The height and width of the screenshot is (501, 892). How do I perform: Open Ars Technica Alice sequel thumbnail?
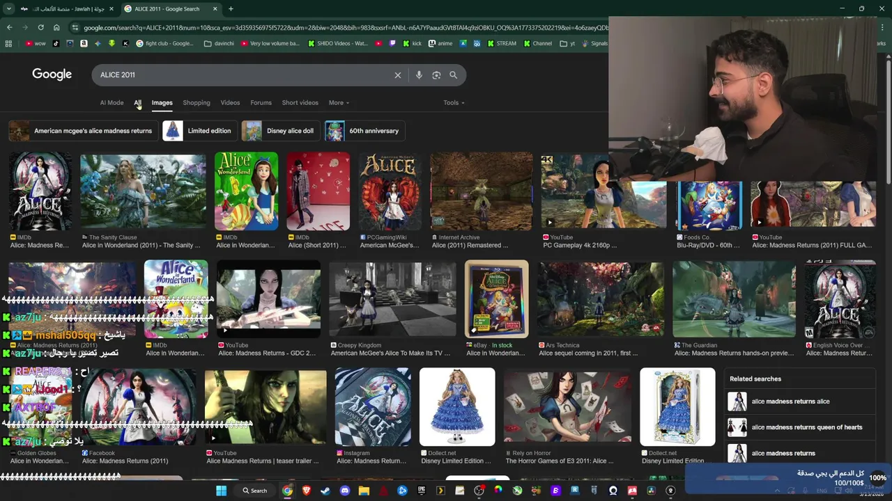(601, 299)
